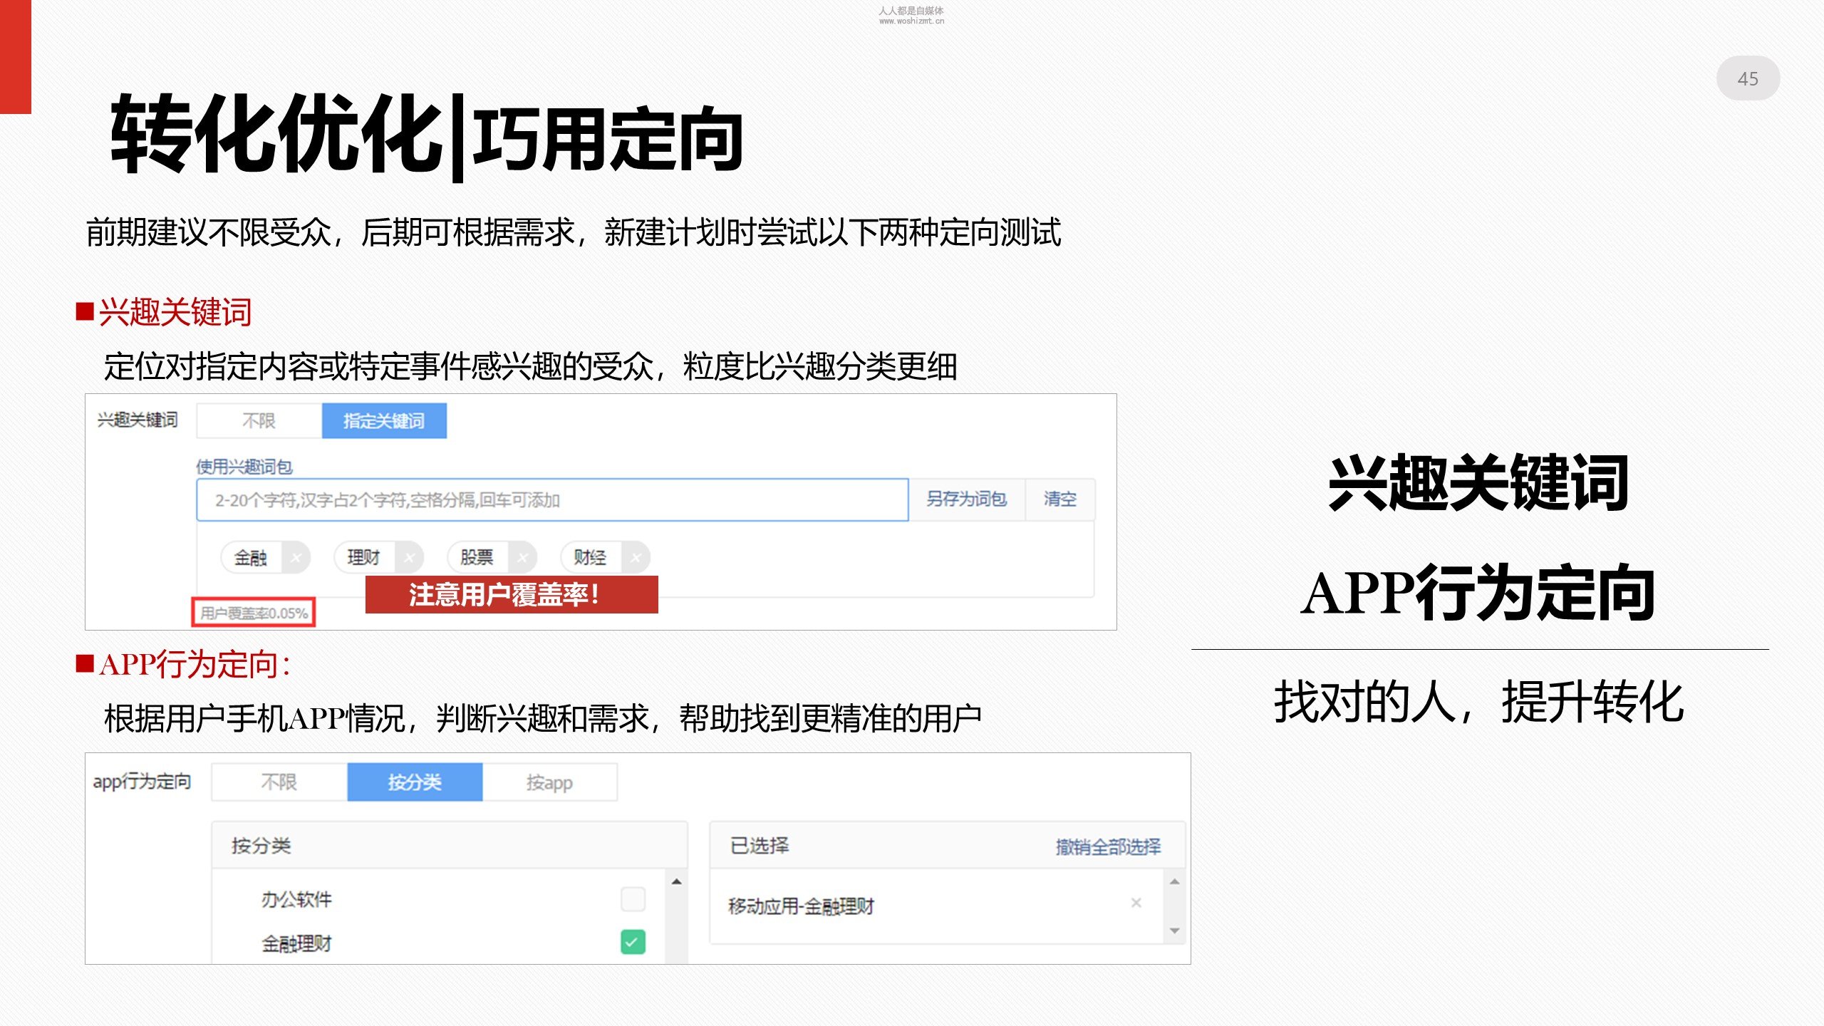Viewport: 1824px width, 1026px height.
Task: Click 撤销全部选择 link
Action: point(1108,846)
